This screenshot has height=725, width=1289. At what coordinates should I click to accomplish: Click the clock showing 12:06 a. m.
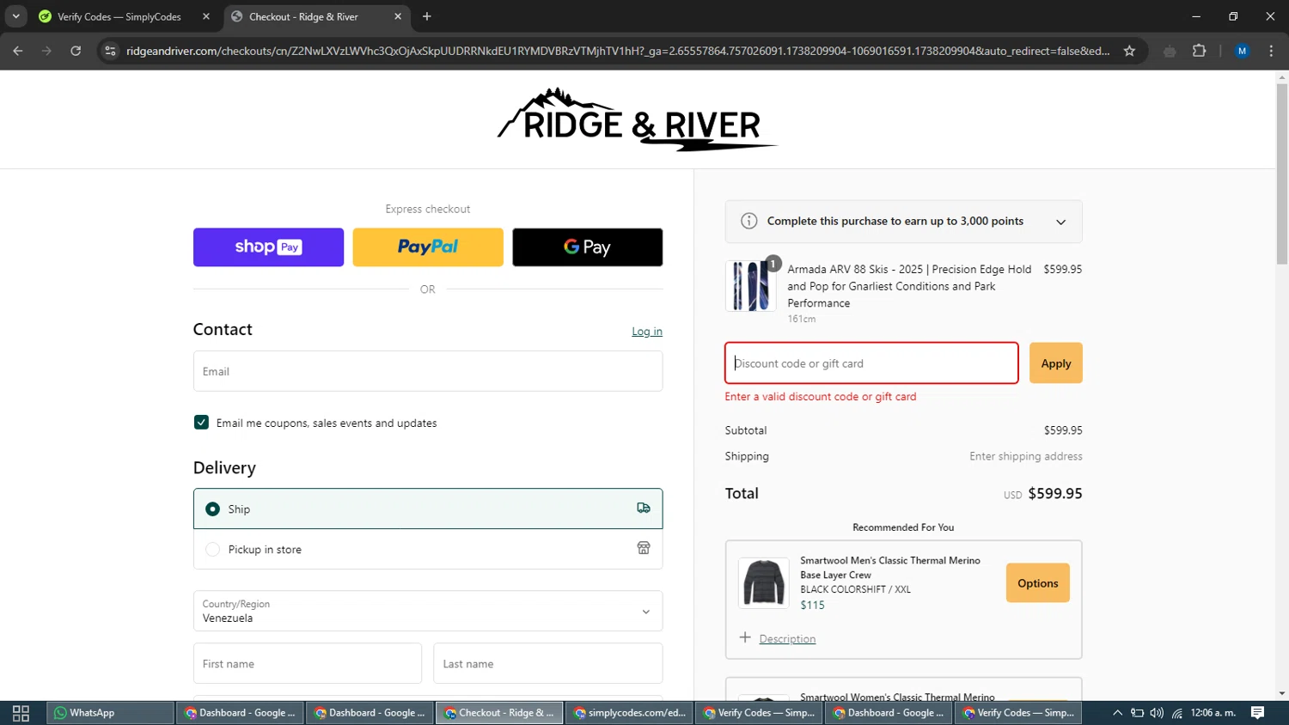click(x=1213, y=713)
